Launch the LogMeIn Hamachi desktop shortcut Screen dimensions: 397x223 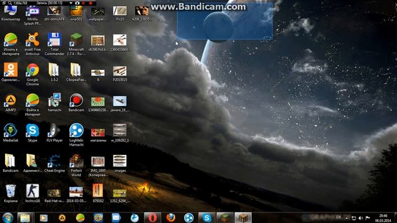(x=76, y=134)
